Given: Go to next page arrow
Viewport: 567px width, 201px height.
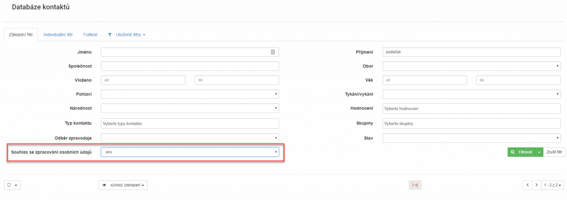Looking at the screenshot, I should point(536,185).
